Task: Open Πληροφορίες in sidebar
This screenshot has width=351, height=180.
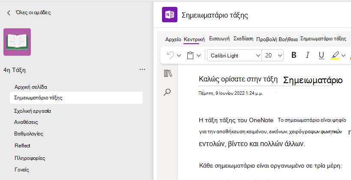Action: click(x=30, y=158)
